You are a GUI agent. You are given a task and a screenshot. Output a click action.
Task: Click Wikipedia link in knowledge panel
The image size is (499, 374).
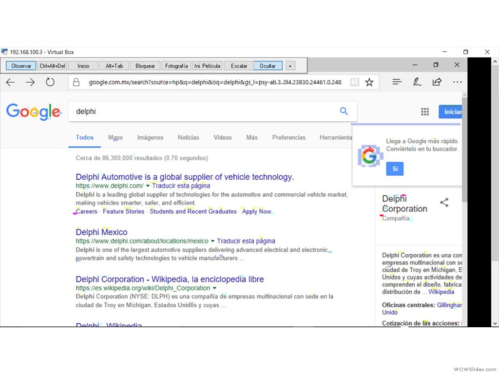point(441,292)
